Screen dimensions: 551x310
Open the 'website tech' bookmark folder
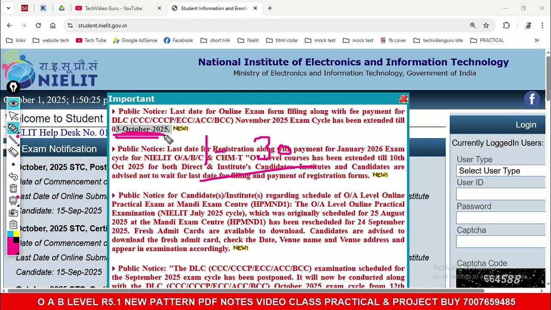[x=51, y=40]
